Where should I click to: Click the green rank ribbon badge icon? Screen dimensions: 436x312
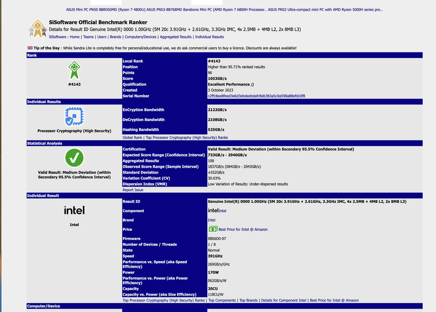tap(74, 70)
